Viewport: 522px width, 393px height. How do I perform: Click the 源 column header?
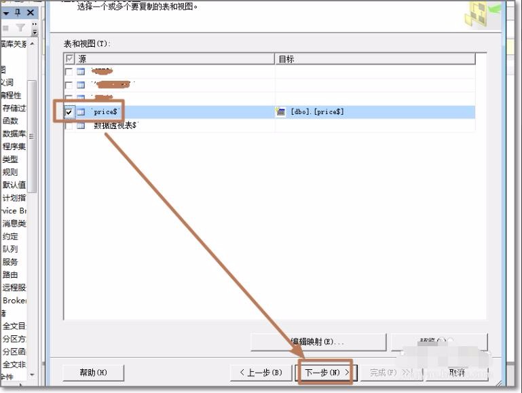point(175,59)
